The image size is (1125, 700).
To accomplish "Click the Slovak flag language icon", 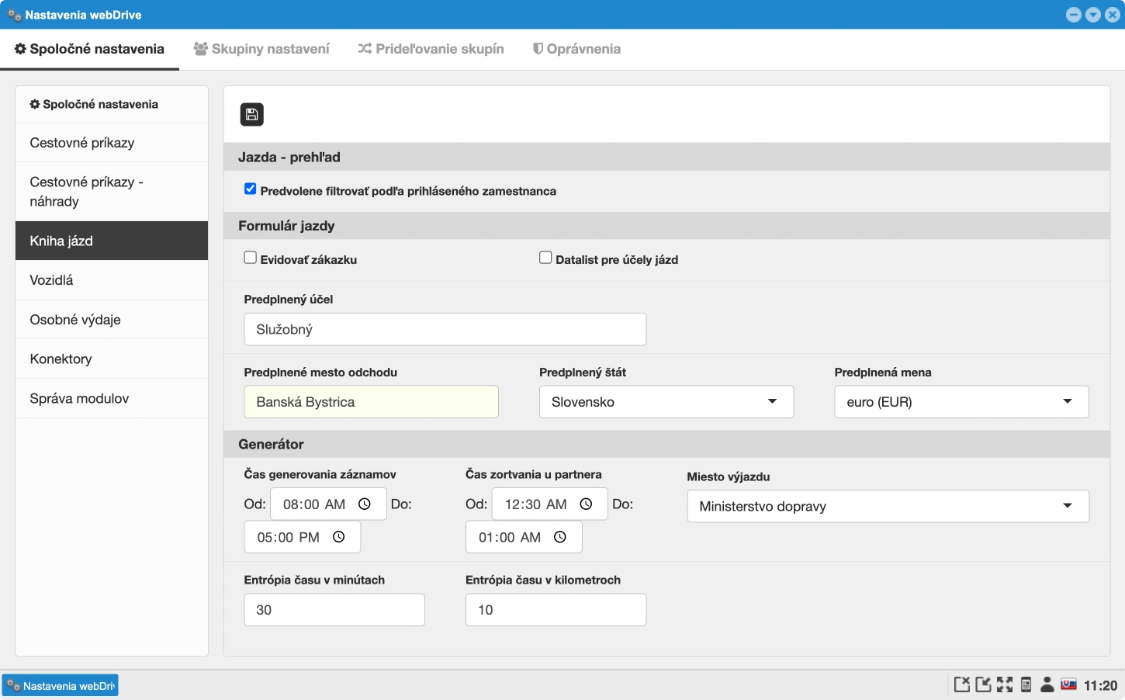I will pyautogui.click(x=1068, y=684).
